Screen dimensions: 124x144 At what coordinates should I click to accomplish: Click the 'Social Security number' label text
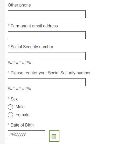32,47
